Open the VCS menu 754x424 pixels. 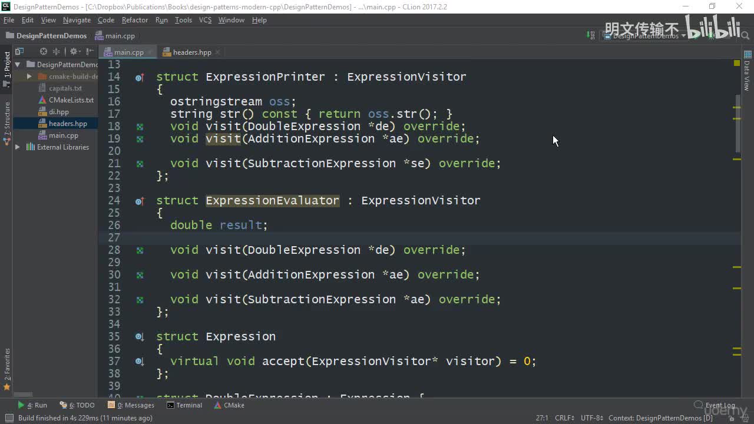(x=205, y=20)
